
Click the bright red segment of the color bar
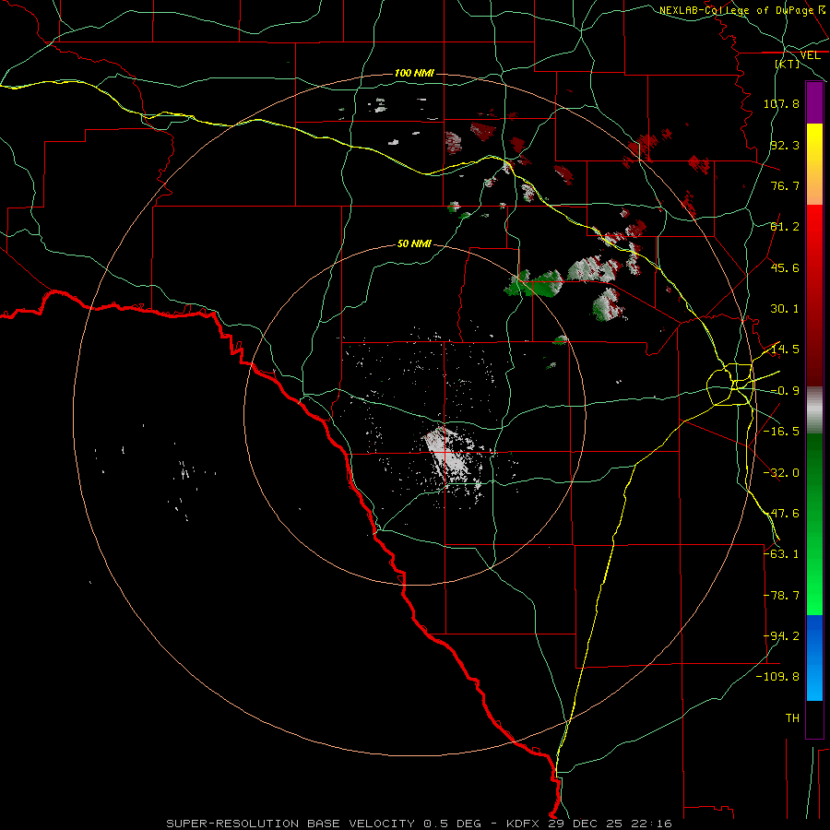point(814,233)
